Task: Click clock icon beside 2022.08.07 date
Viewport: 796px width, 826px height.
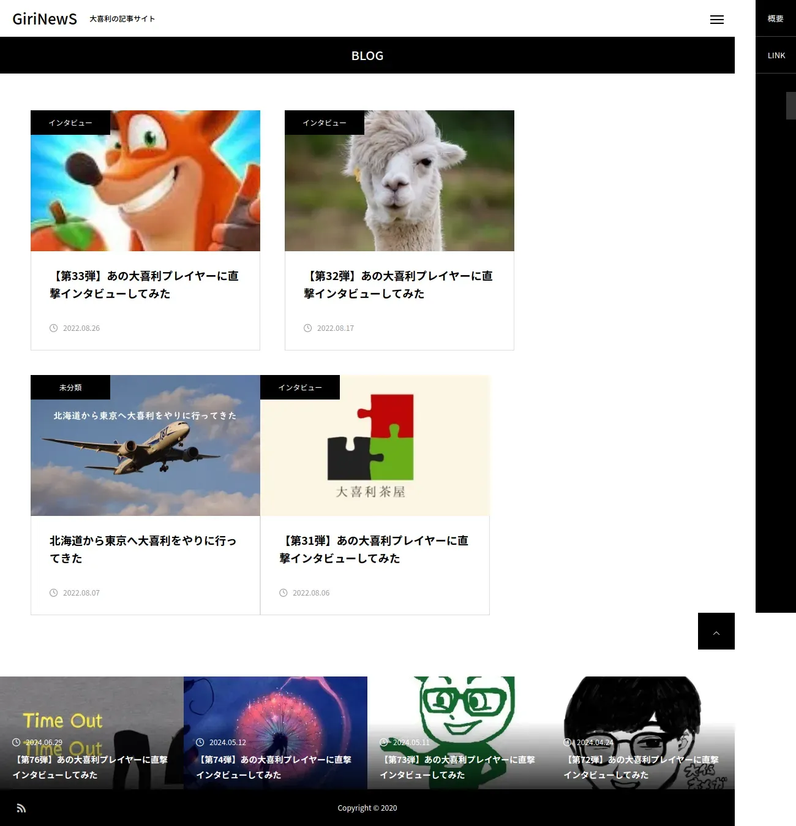Action: [x=54, y=593]
